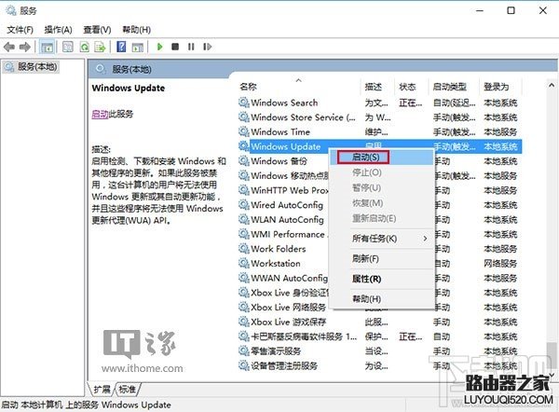This screenshot has height=412, width=559.
Task: Select the Xbox Live 身份验证 service row
Action: coord(379,293)
